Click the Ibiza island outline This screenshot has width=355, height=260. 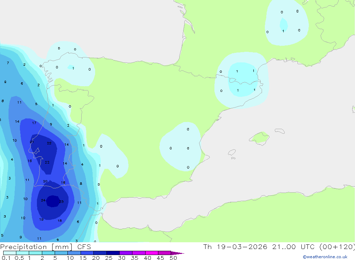click(232, 153)
